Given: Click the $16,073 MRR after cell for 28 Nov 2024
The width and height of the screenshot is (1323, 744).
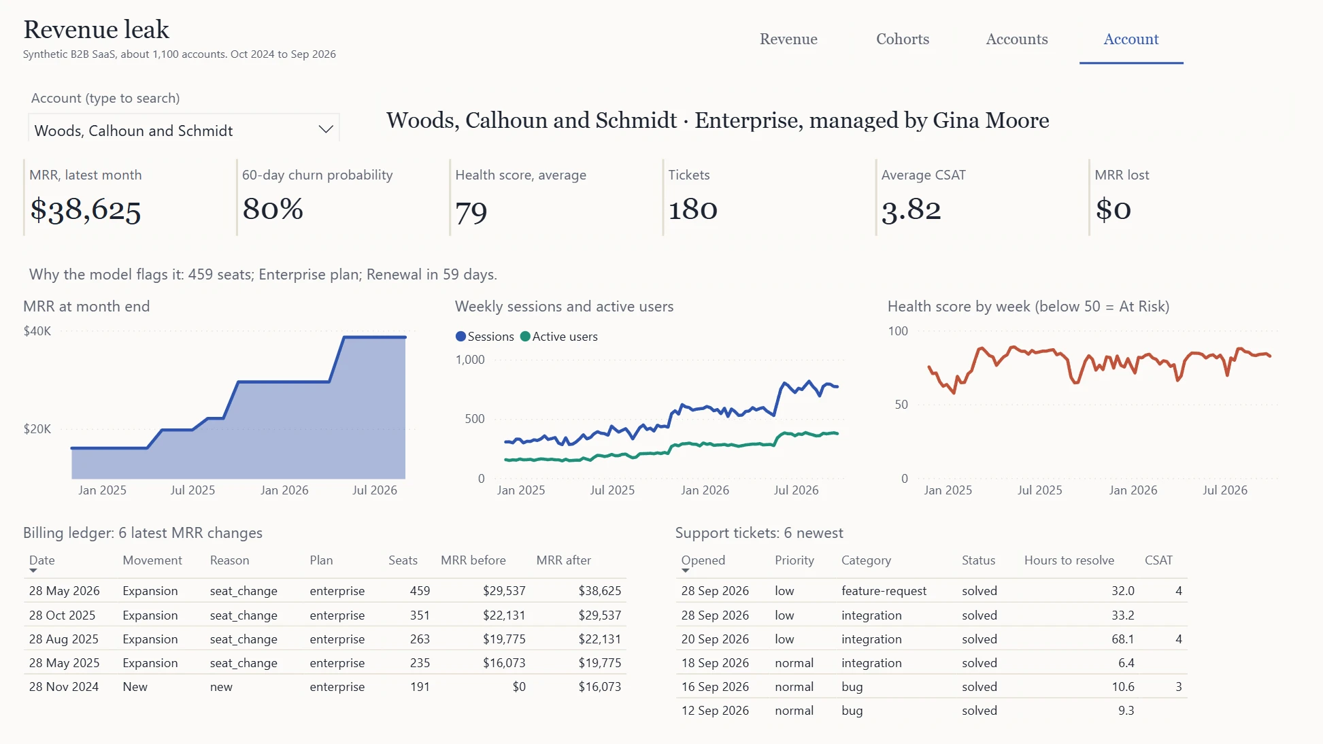Looking at the screenshot, I should pos(599,687).
